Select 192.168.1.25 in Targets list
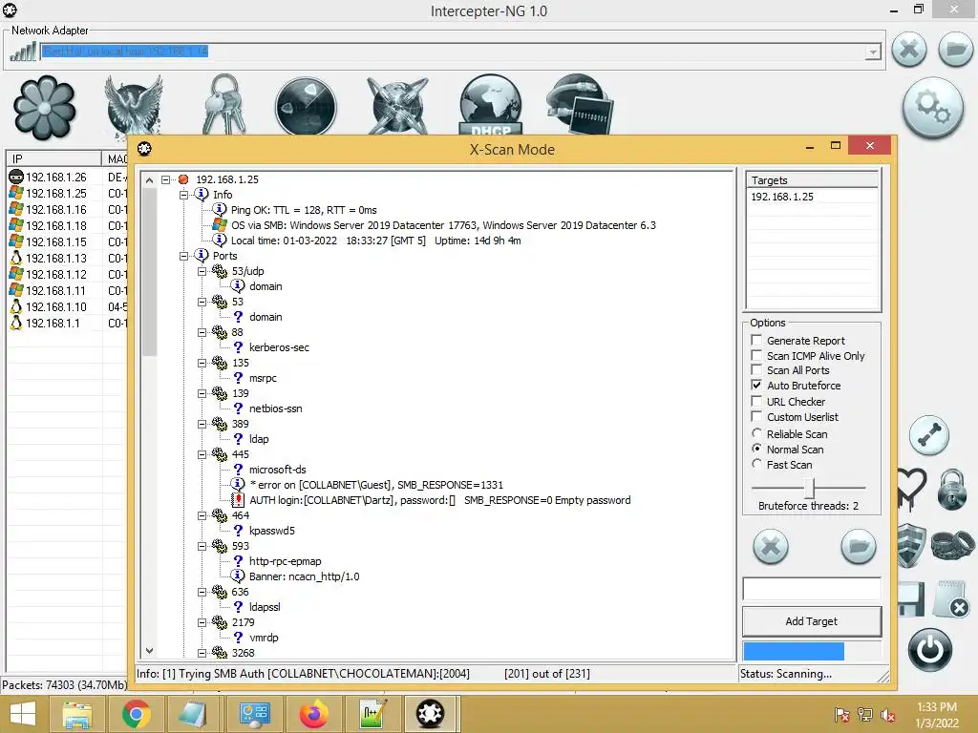 (x=782, y=197)
